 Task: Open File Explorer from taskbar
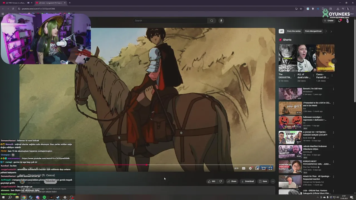(17, 197)
